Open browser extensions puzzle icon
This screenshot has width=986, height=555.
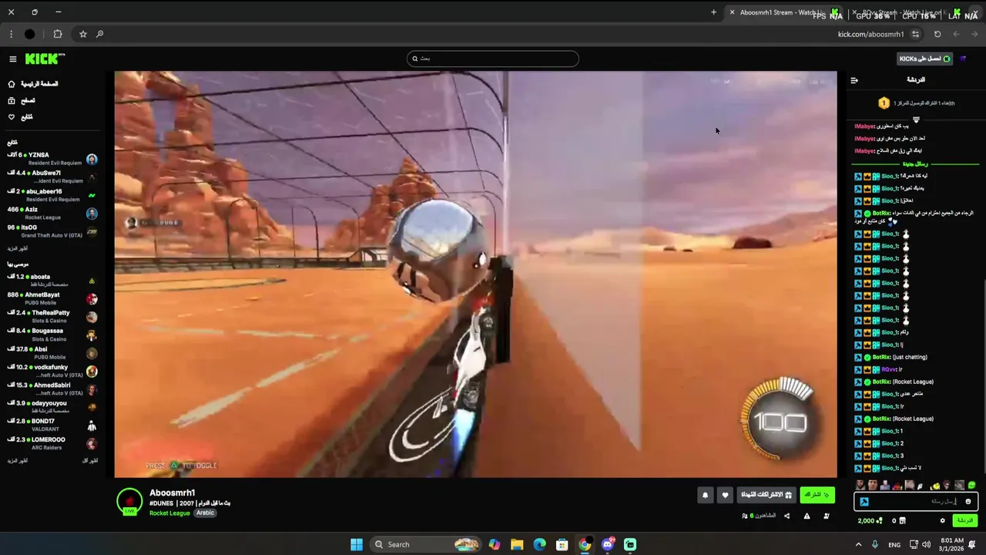pyautogui.click(x=58, y=34)
